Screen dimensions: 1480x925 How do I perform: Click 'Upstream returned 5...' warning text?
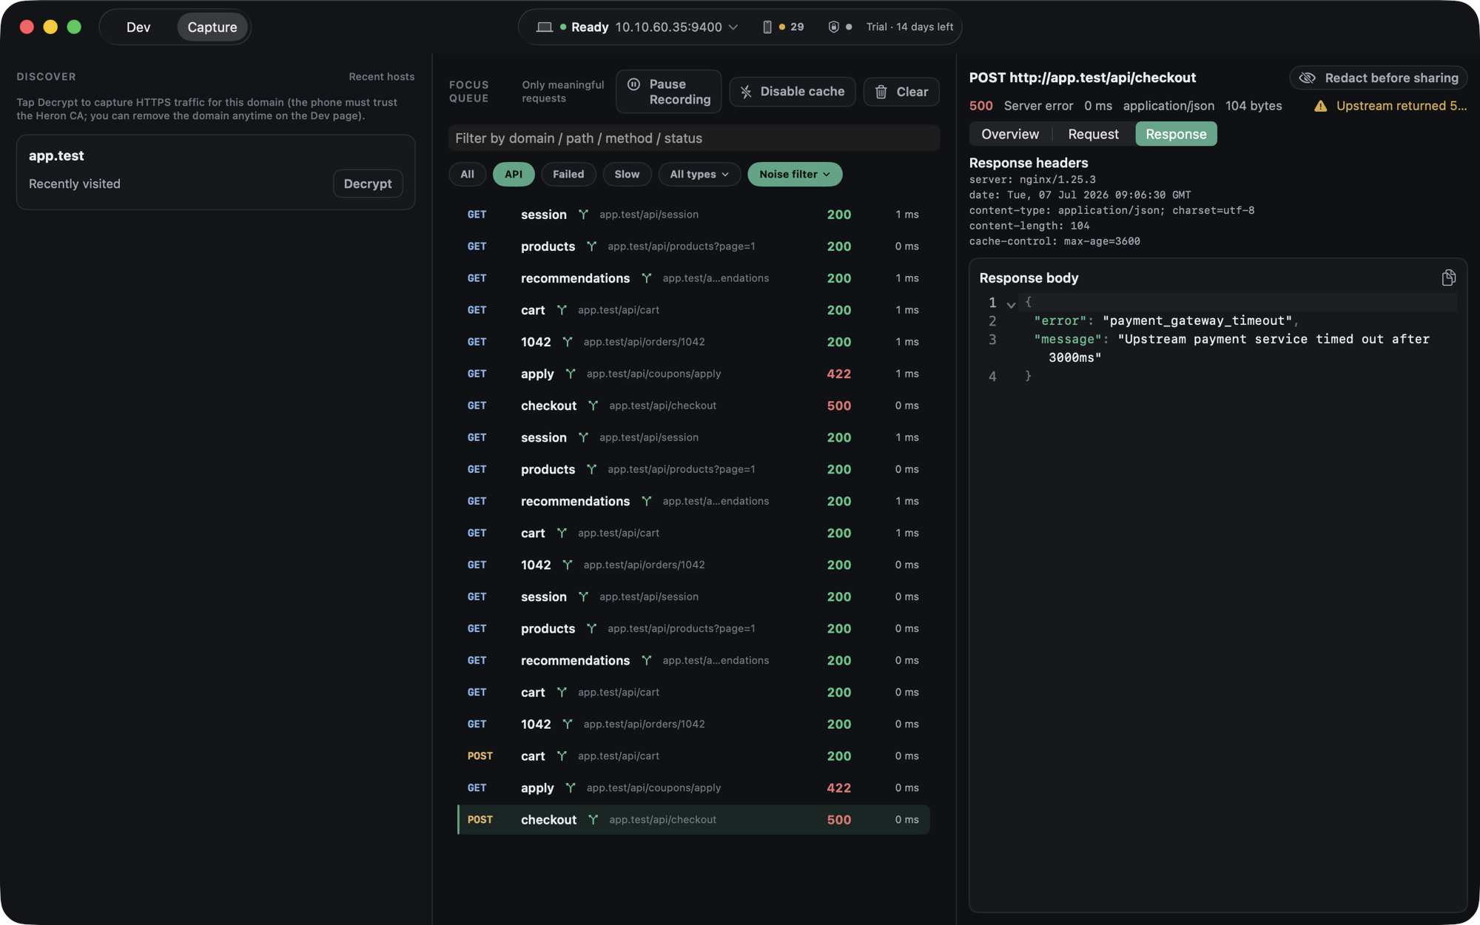[1402, 106]
